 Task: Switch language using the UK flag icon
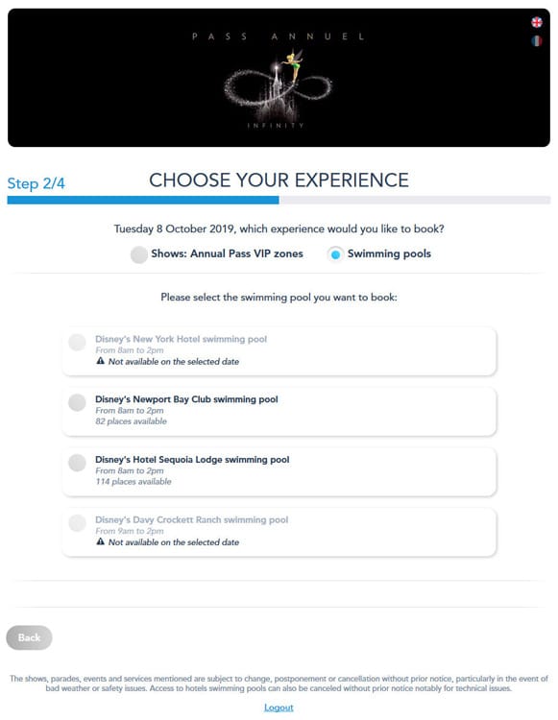[x=537, y=22]
